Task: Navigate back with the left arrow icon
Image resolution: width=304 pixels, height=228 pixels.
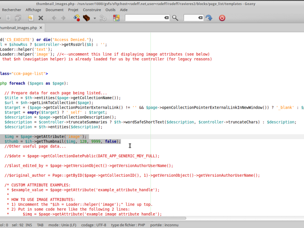Action: (54, 18)
